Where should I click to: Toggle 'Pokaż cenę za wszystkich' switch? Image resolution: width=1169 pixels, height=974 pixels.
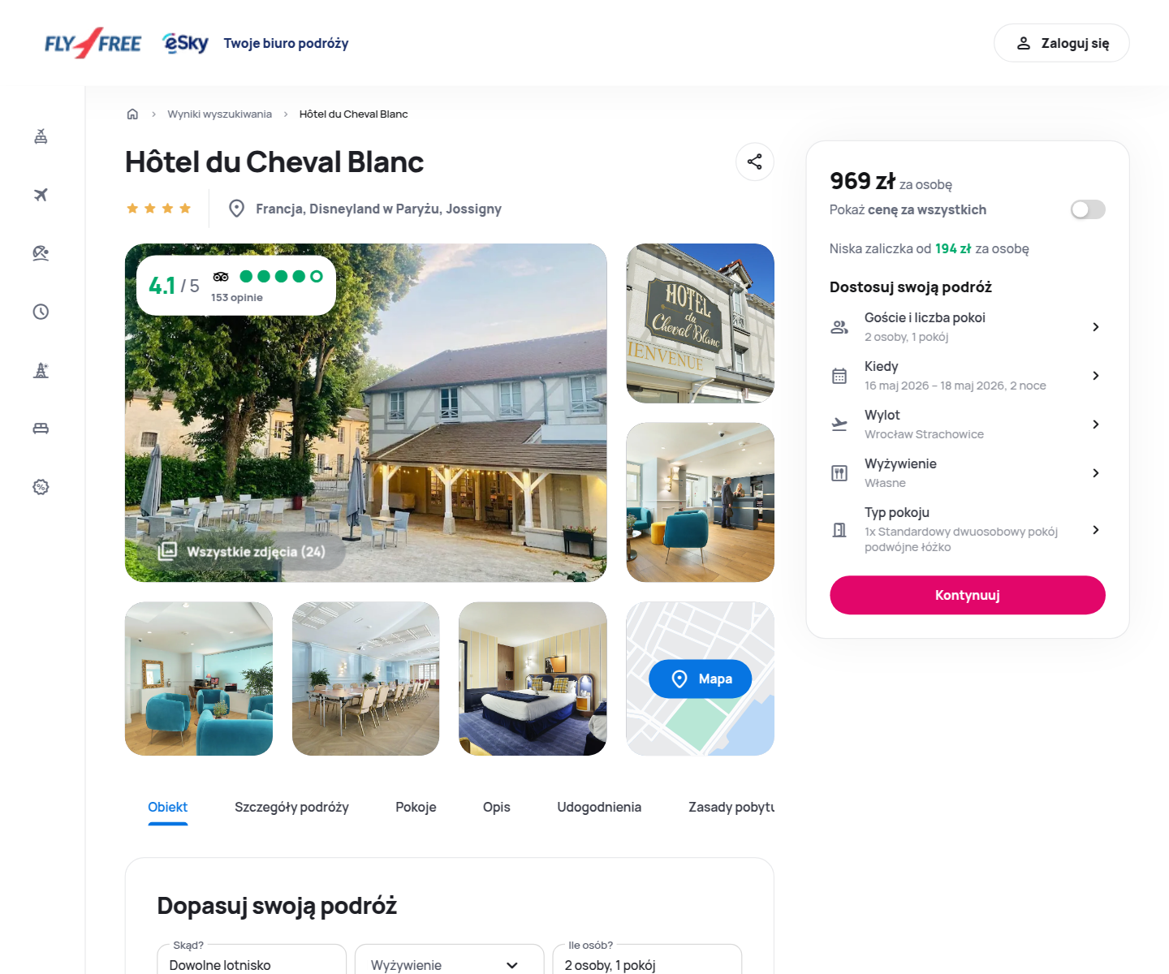[x=1088, y=209]
